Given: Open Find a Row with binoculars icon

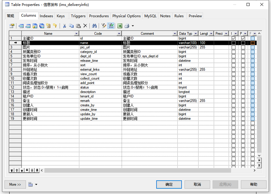Looking at the screenshot, I should tap(94, 26).
